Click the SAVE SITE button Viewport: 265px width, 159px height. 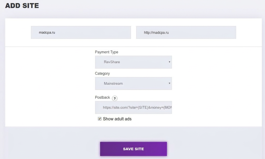[x=133, y=149]
